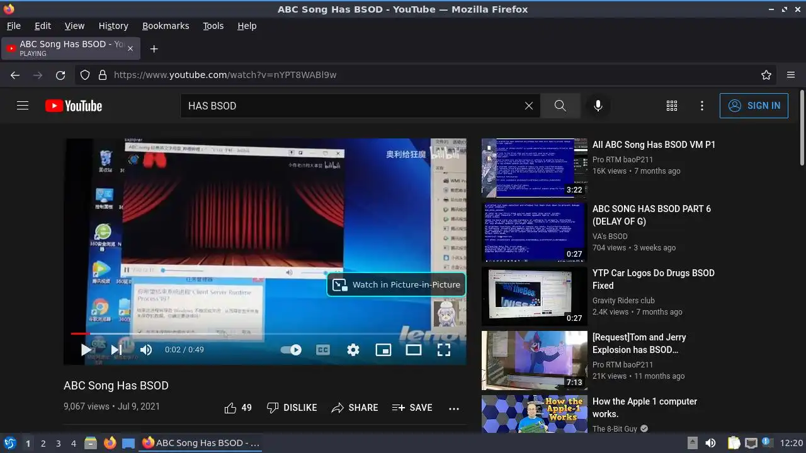
Task: Go back one page
Action: 15,75
